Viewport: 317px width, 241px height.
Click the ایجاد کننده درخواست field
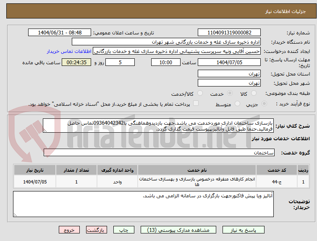click(177, 51)
